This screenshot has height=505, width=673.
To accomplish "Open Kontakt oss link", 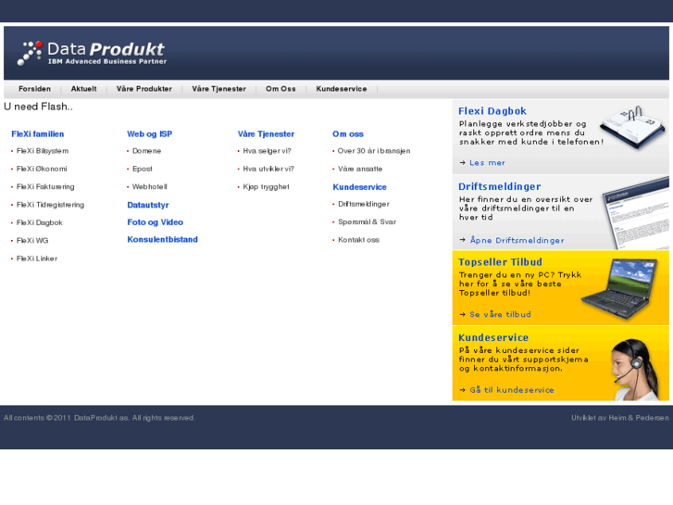I will pos(359,240).
